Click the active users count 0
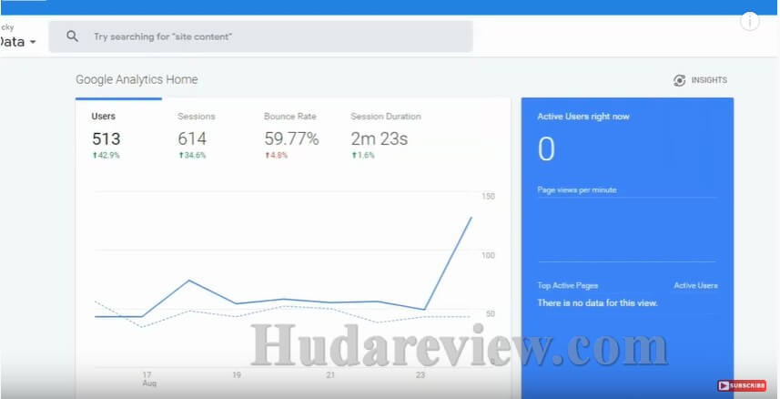This screenshot has width=780, height=399. pos(546,149)
